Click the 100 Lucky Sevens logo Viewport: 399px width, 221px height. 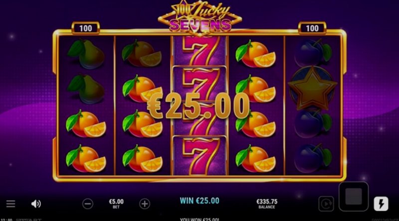click(200, 18)
